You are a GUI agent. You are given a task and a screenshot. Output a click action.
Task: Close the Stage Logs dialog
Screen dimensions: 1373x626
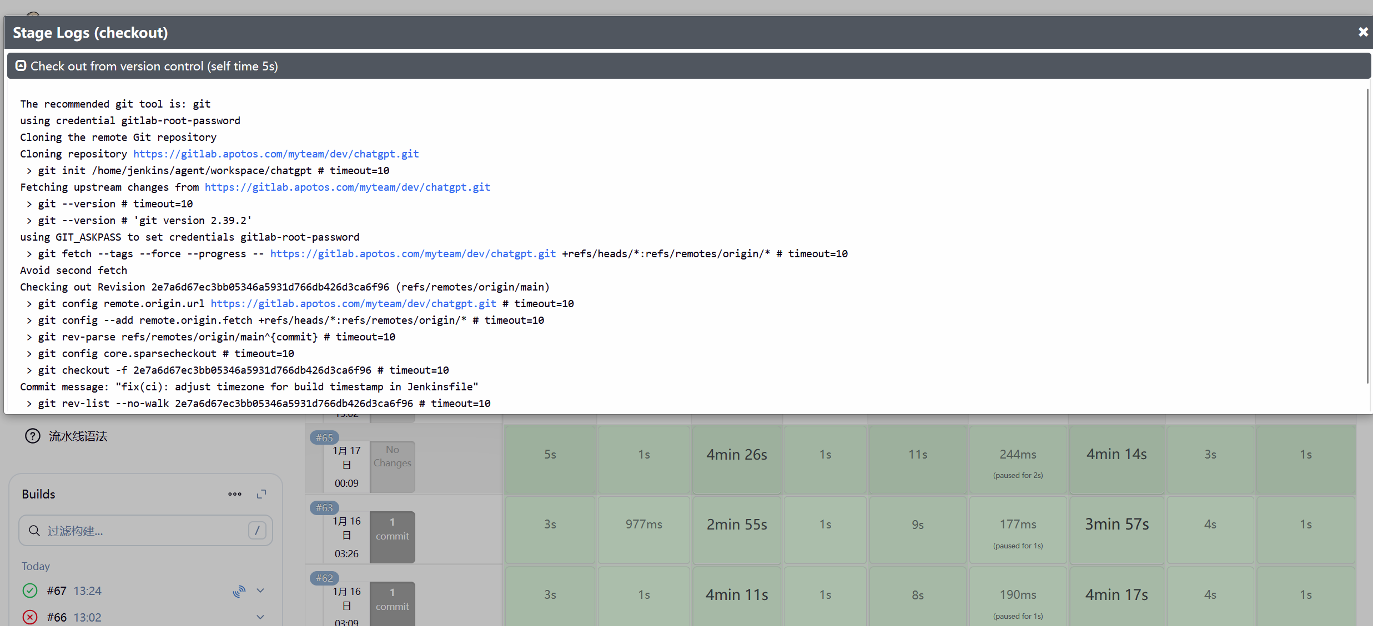pos(1362,32)
